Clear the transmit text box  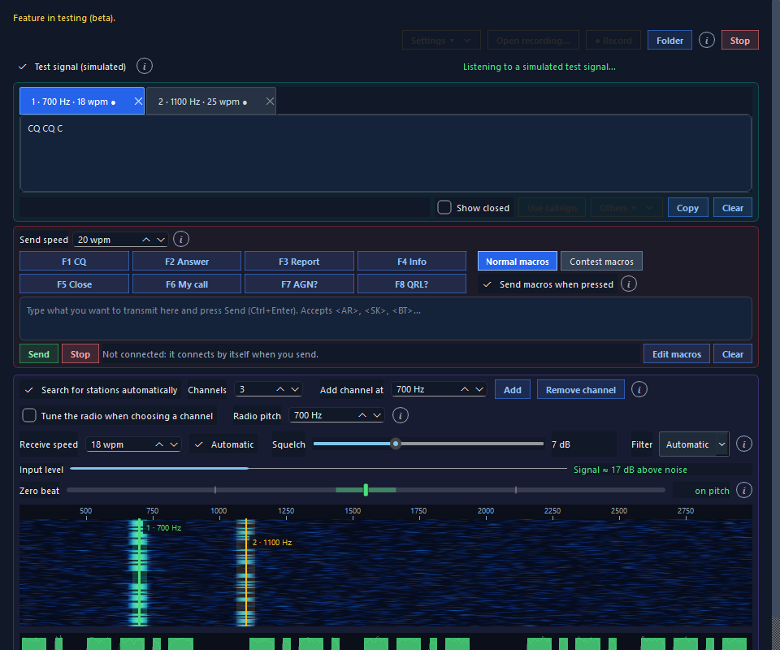pyautogui.click(x=733, y=354)
